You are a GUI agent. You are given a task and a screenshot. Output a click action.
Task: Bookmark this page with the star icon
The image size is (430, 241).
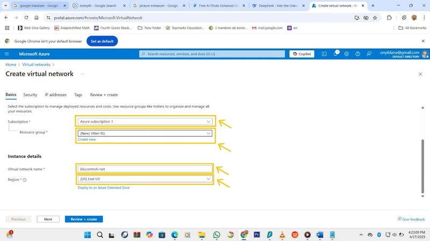(375, 18)
